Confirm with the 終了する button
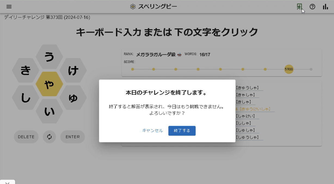 click(182, 131)
